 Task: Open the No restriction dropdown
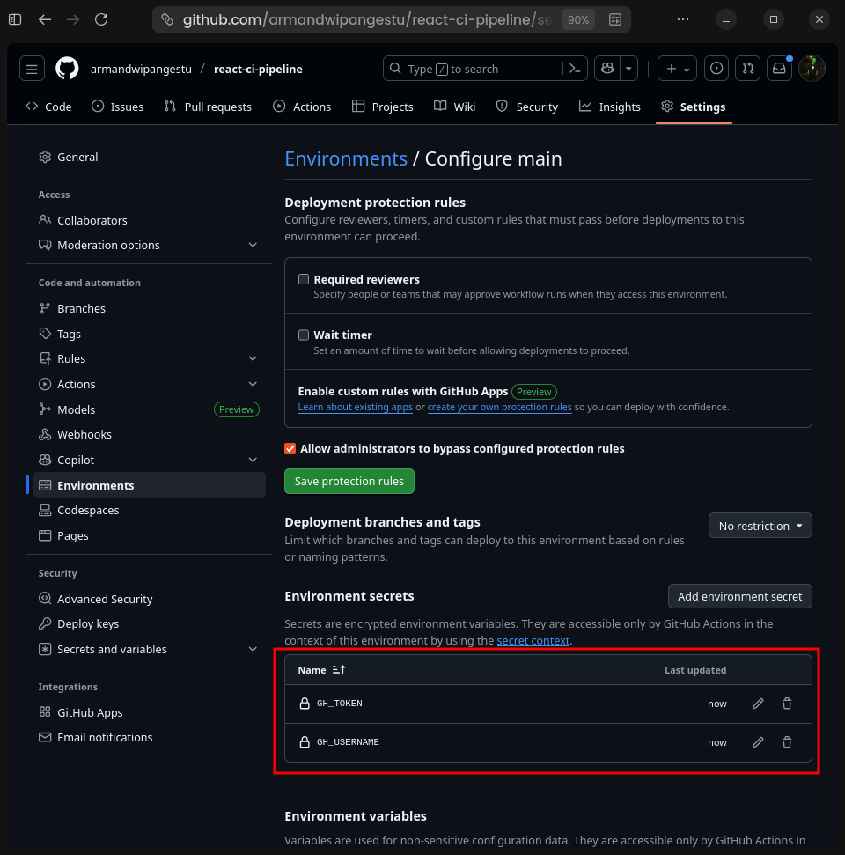coord(760,526)
